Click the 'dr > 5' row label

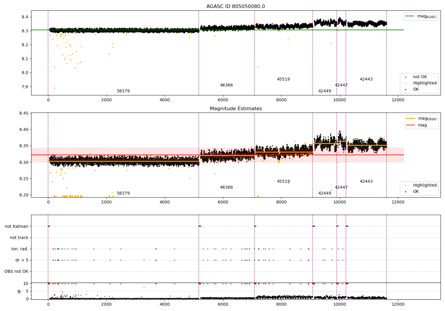22,260
